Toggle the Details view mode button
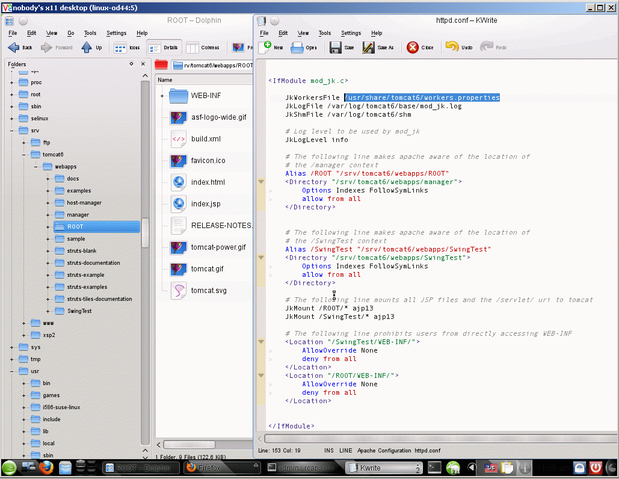The height and width of the screenshot is (479, 619). pyautogui.click(x=155, y=48)
